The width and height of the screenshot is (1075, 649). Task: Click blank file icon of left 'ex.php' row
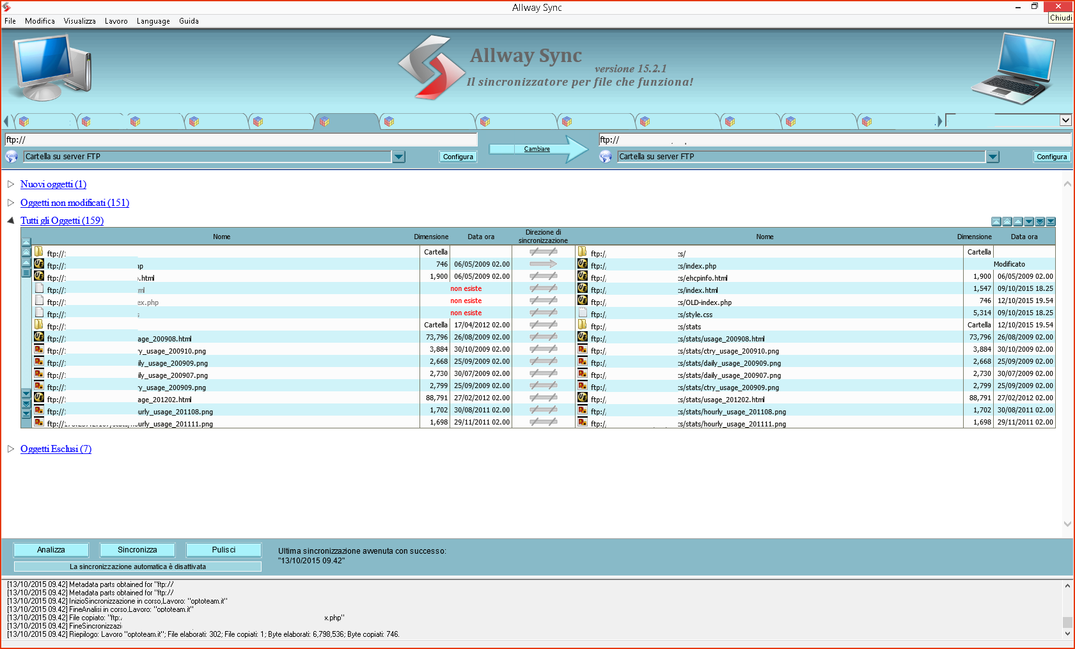click(39, 301)
